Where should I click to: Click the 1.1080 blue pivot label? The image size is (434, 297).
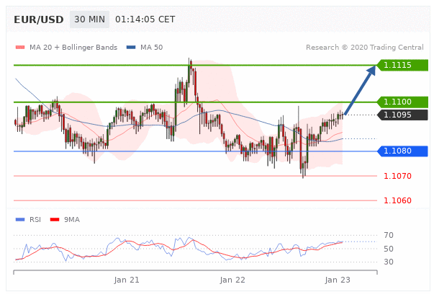[403, 151]
